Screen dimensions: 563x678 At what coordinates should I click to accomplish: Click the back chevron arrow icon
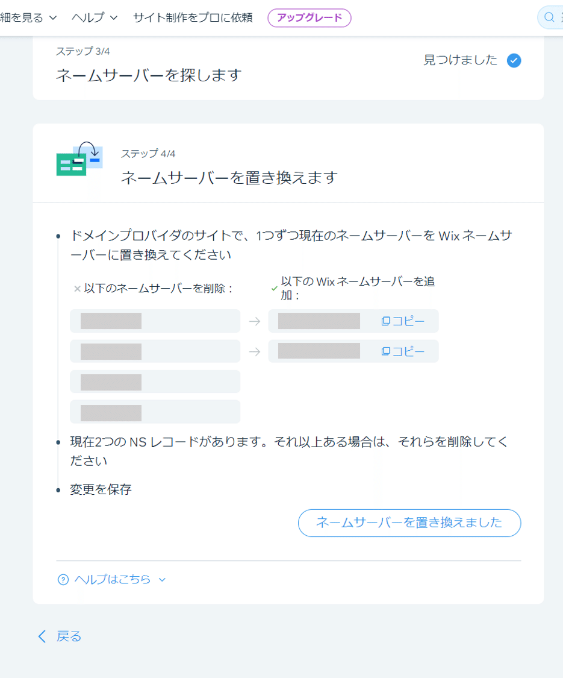point(42,636)
